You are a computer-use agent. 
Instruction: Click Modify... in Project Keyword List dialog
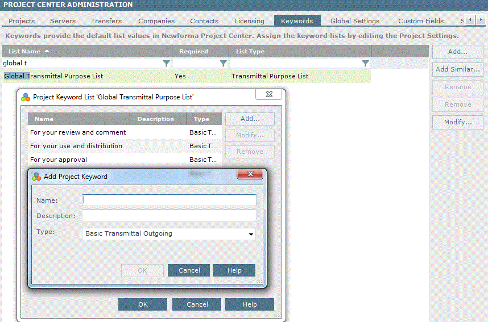(x=250, y=135)
